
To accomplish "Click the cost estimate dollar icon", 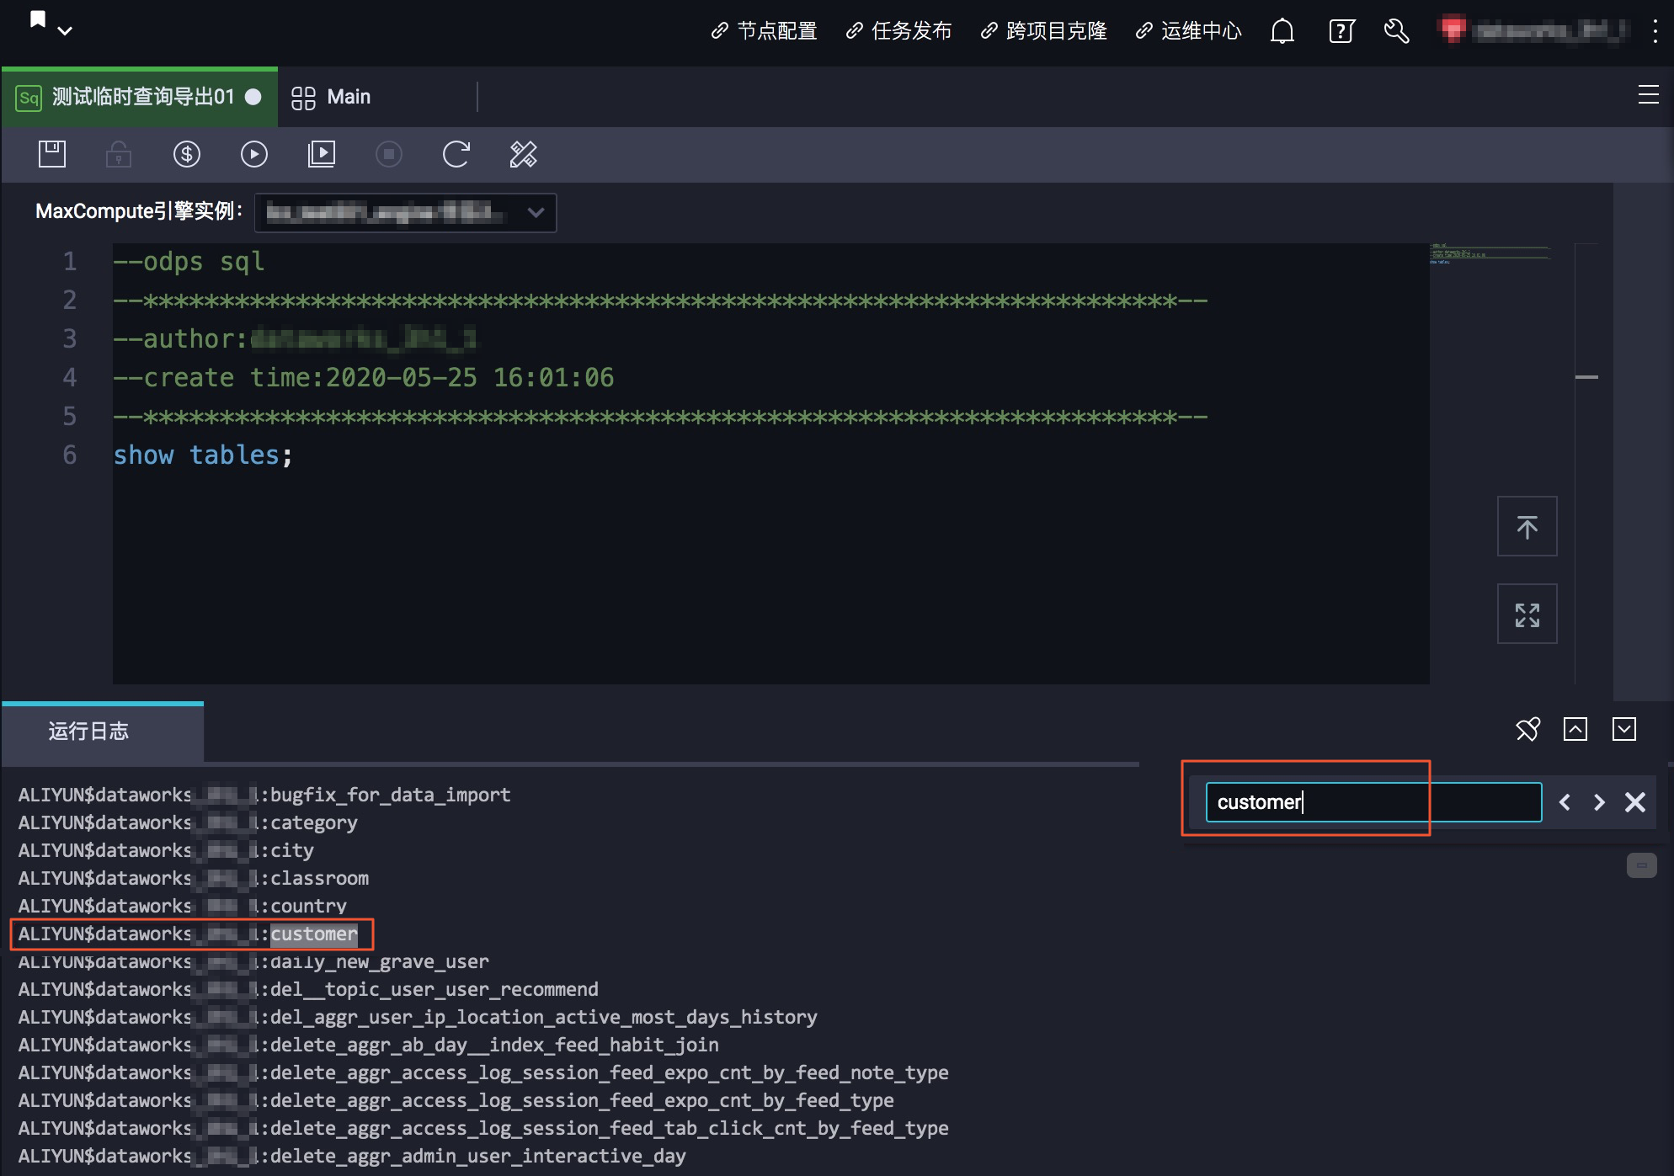I will click(x=186, y=154).
